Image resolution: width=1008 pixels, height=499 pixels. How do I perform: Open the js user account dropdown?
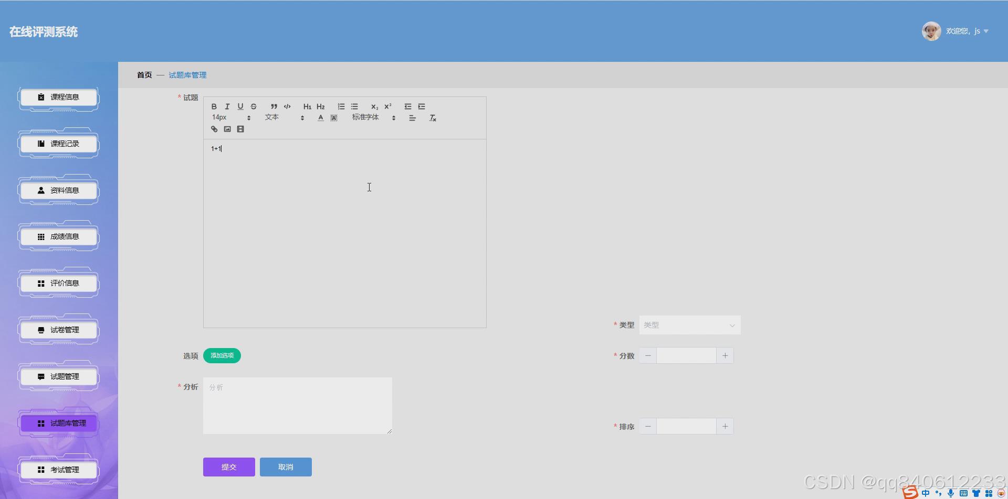tap(968, 31)
